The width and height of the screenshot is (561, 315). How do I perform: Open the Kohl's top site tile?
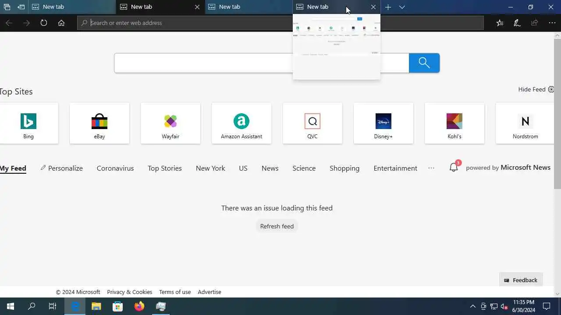454,123
